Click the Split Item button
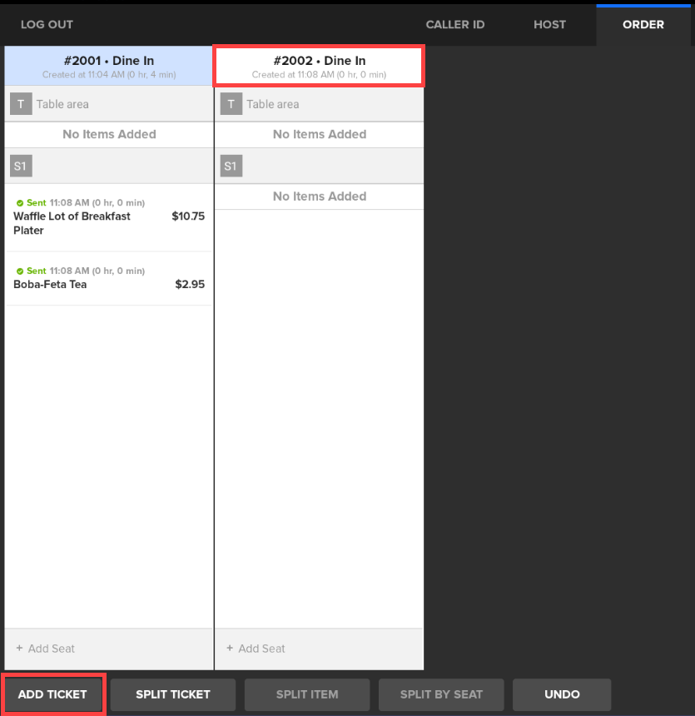The image size is (695, 716). tap(307, 694)
